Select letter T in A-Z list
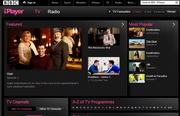The width and height of the screenshot is (180, 116). (x=143, y=108)
